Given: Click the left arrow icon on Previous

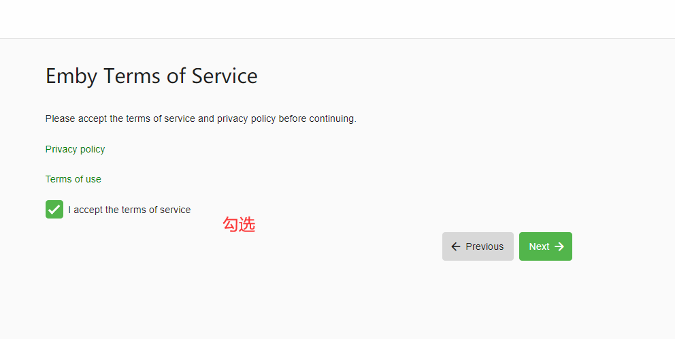Looking at the screenshot, I should [456, 246].
